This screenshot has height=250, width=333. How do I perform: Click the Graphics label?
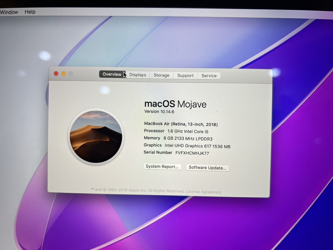tap(153, 145)
